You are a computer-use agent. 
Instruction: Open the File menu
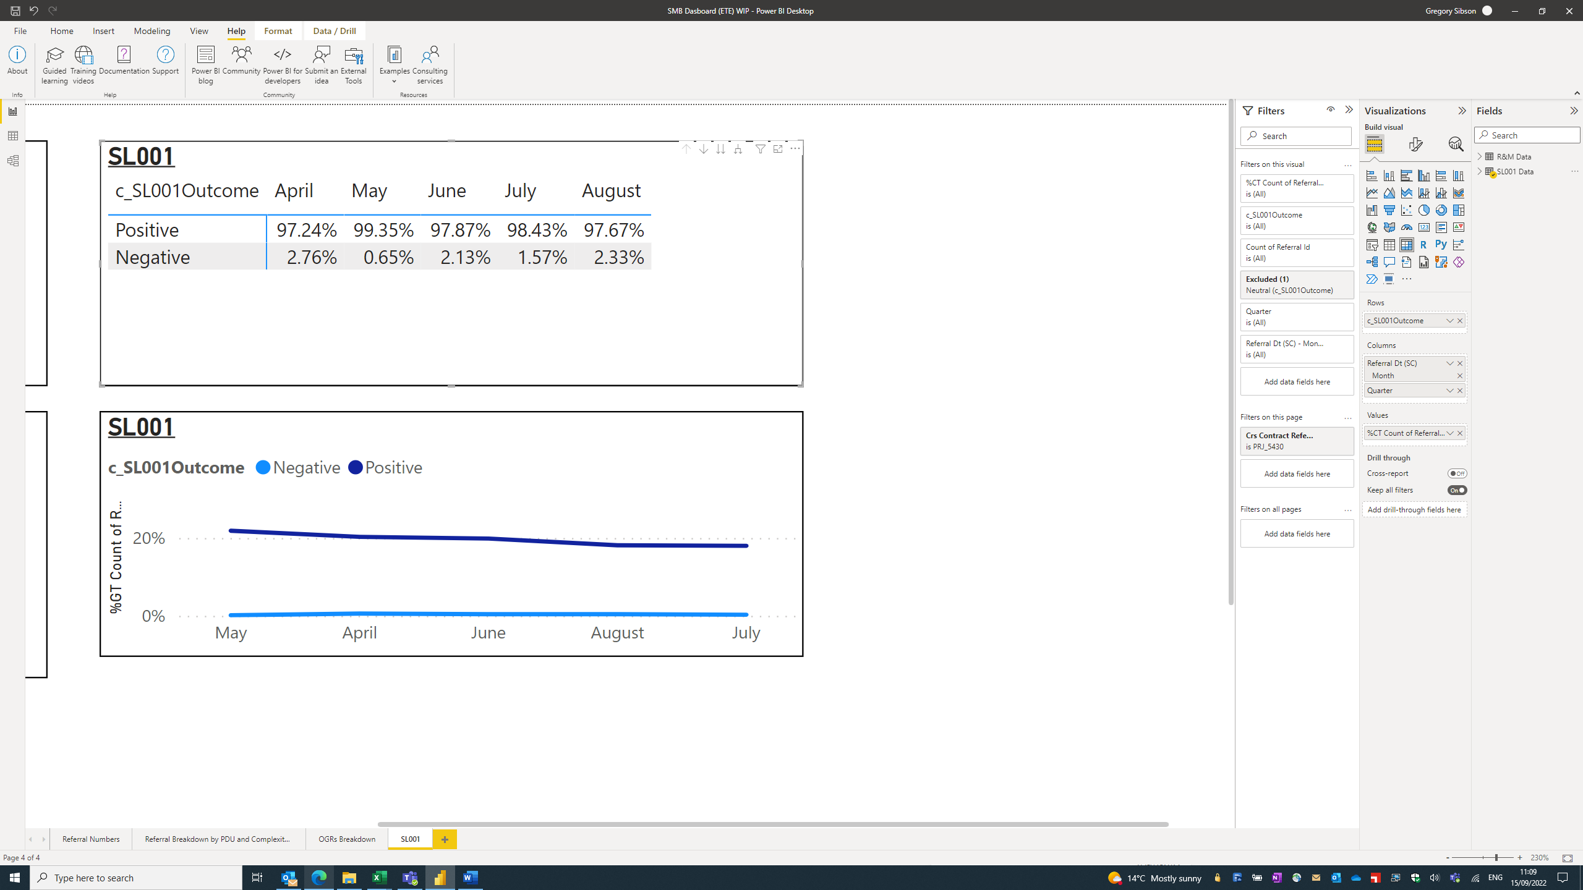20,31
